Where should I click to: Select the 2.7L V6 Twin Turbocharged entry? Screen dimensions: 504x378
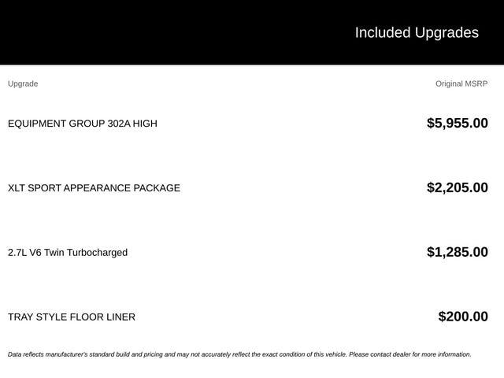[68, 253]
